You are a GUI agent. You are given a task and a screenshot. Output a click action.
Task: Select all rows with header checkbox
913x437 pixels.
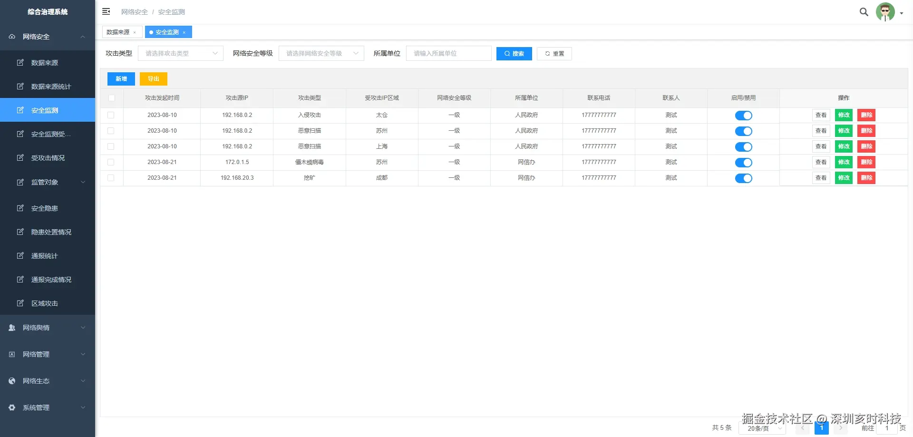point(112,98)
